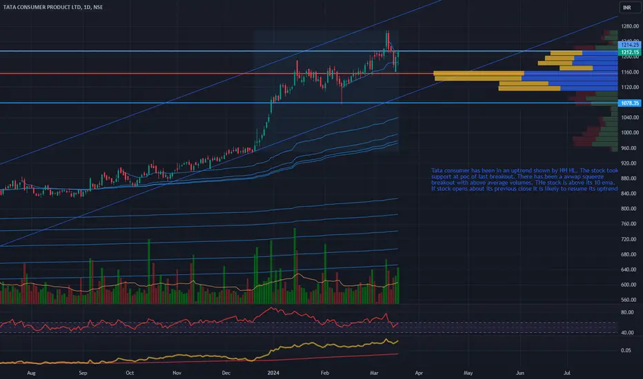The height and width of the screenshot is (379, 643).
Task: Click the RSI pane 80.00 scale value
Action: [627, 312]
